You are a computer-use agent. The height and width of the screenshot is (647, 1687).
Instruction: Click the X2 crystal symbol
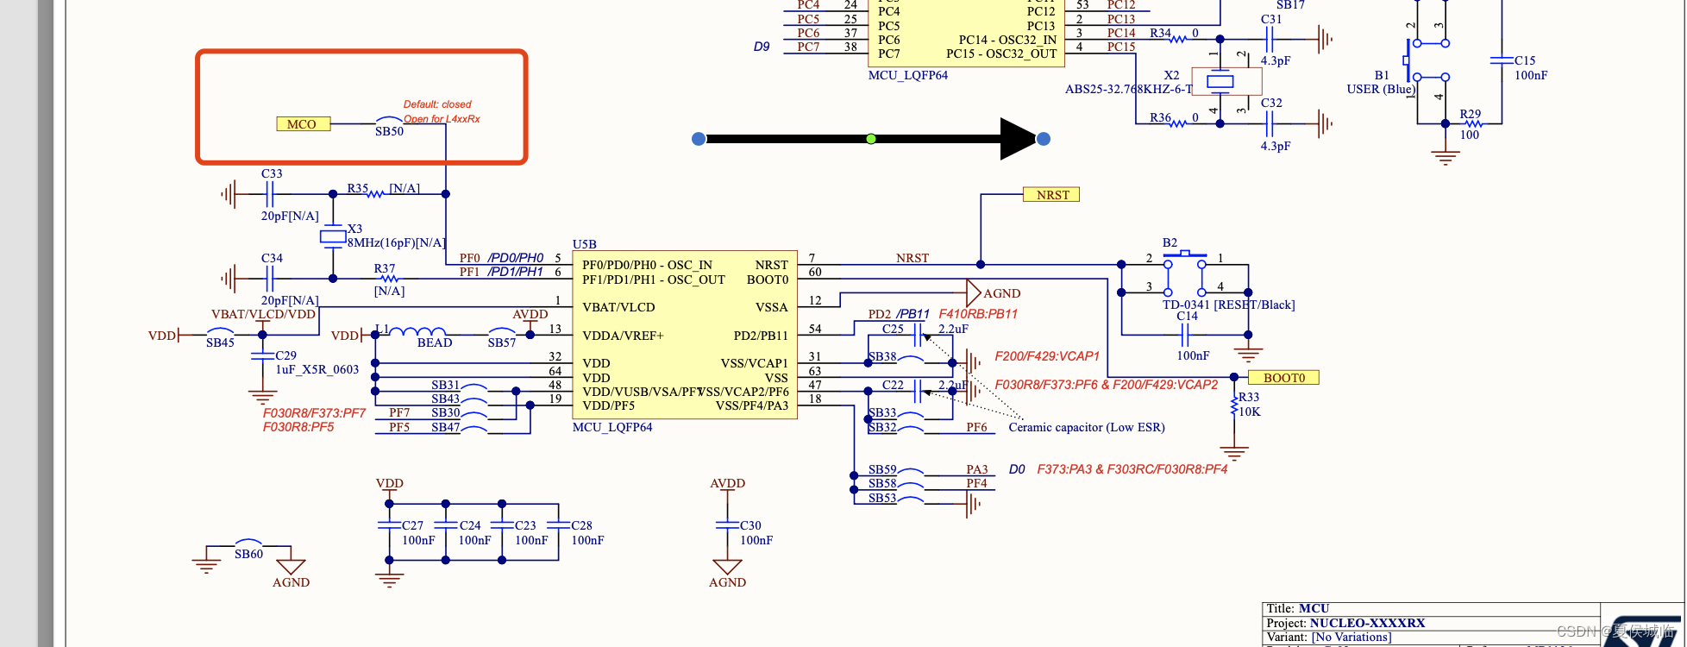coord(1219,82)
